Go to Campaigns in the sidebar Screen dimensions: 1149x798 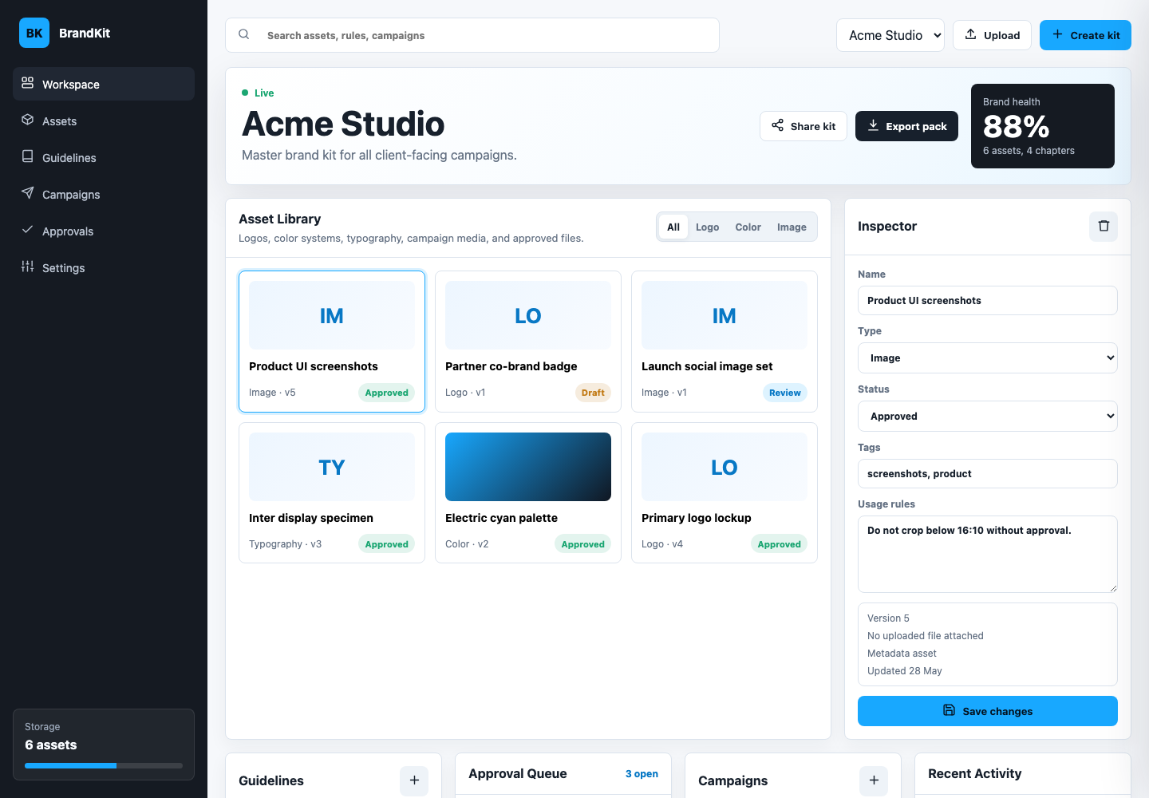click(x=104, y=194)
